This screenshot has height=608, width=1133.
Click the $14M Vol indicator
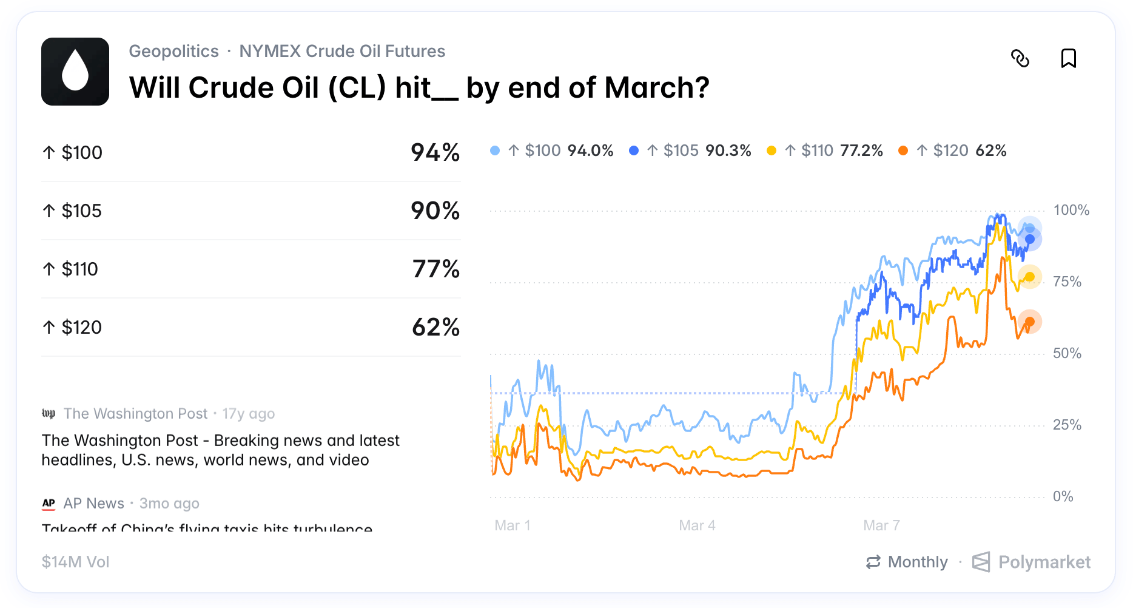(x=75, y=562)
